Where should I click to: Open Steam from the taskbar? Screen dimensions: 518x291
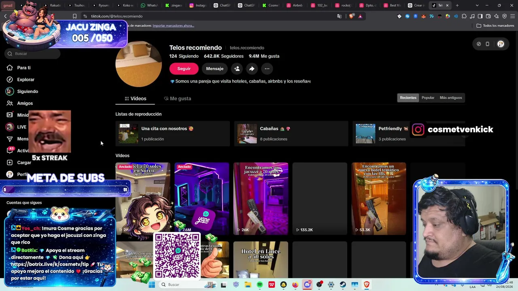pyautogui.click(x=343, y=285)
